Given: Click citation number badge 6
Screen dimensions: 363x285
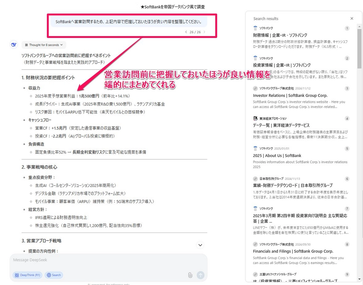Looking at the screenshot, I should (x=347, y=179).
